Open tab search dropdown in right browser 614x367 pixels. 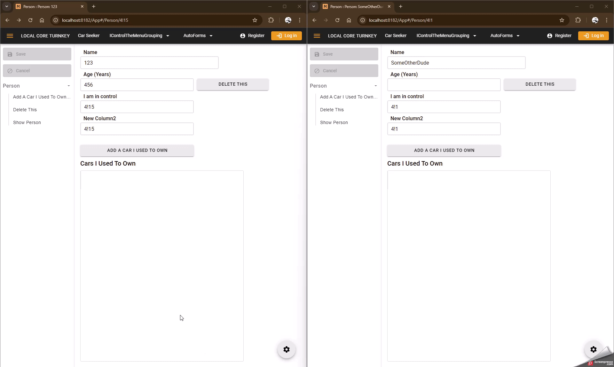314,6
